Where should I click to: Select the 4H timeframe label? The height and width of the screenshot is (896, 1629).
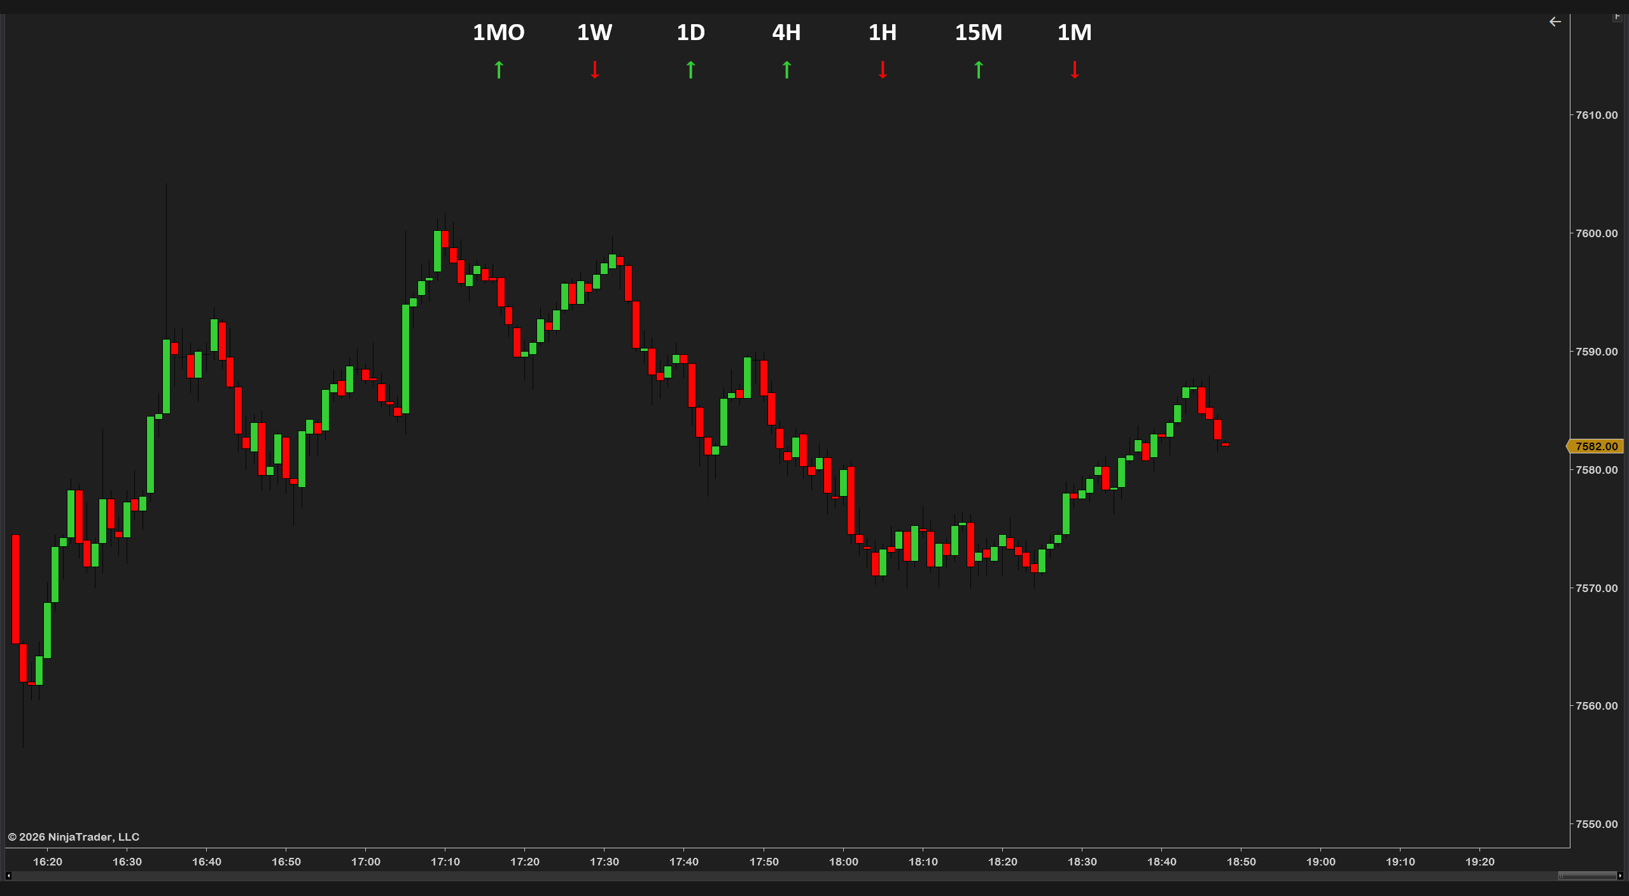[787, 32]
